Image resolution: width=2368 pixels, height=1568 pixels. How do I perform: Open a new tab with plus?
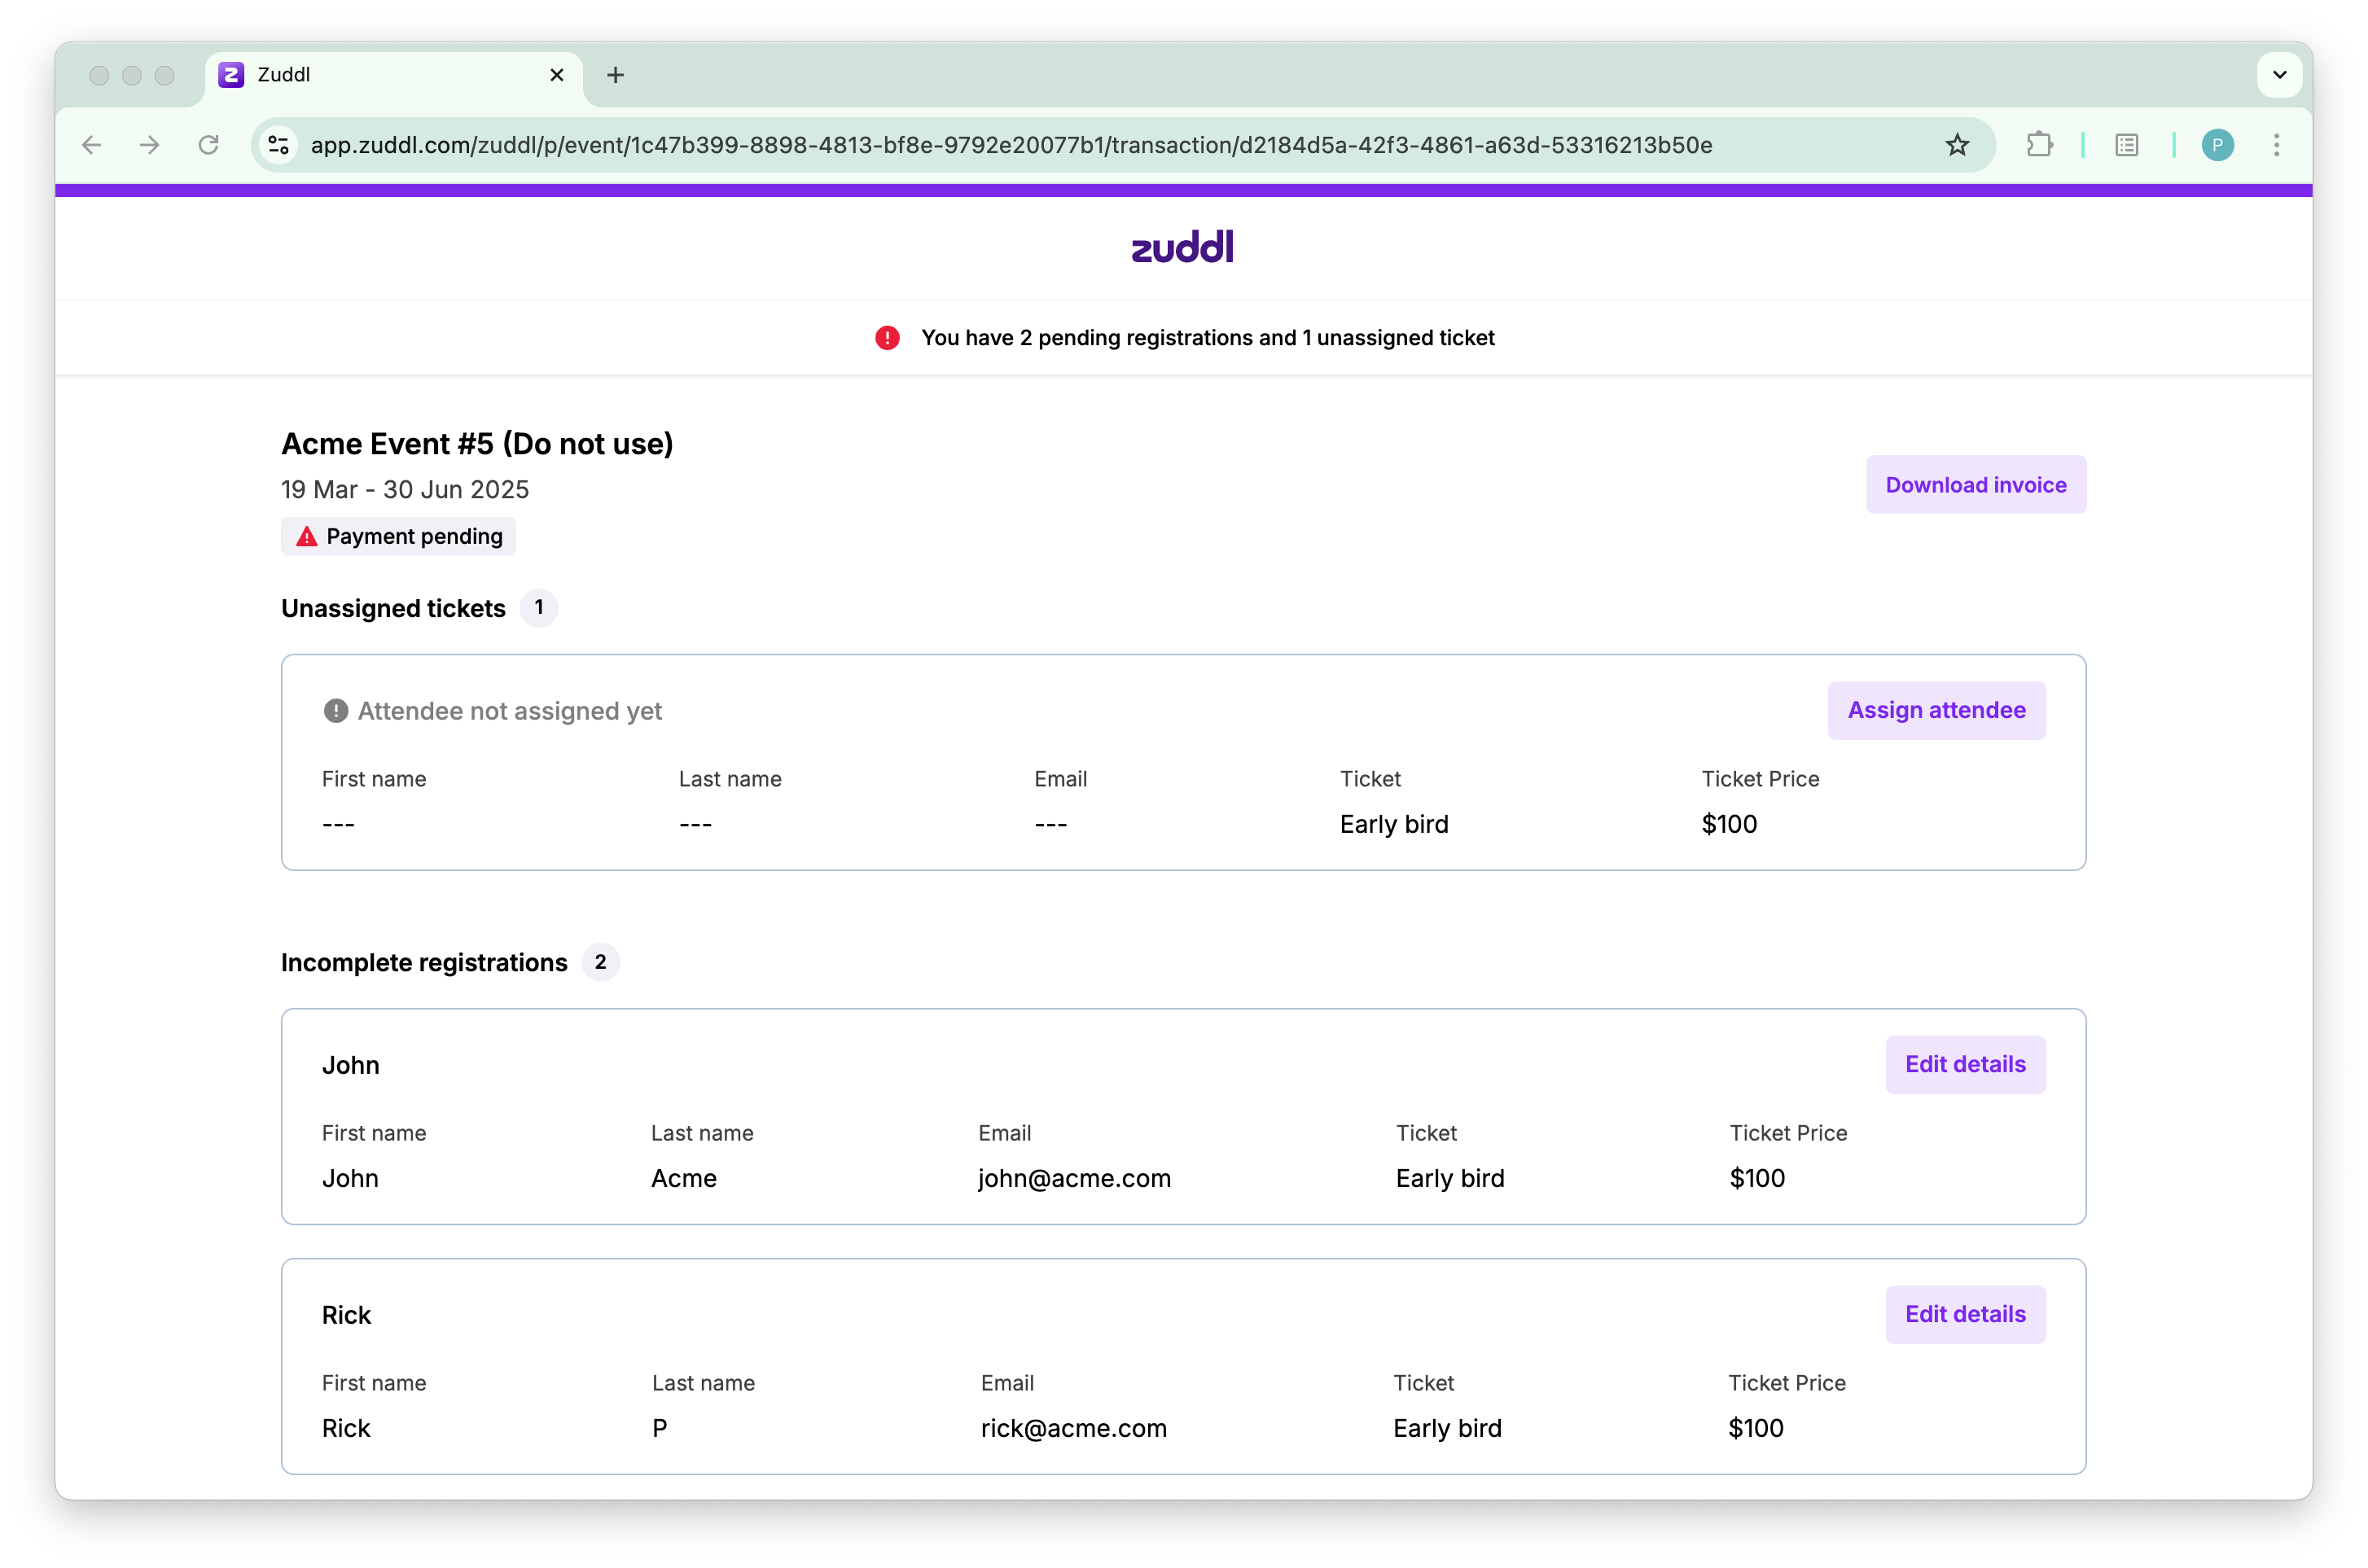pos(616,75)
